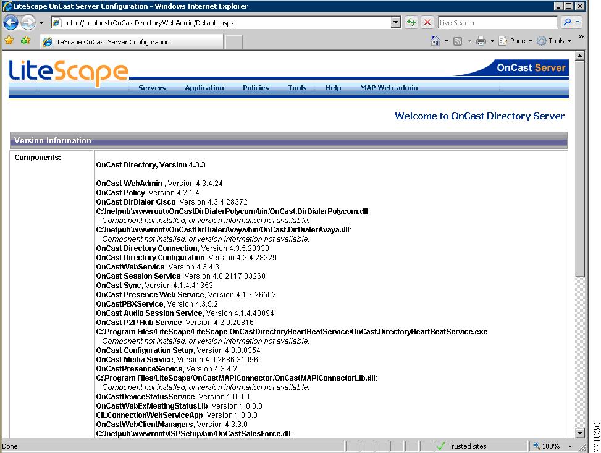Viewport: 601px width, 453px height.
Task: Open MAP Web-admin link
Action: 389,88
